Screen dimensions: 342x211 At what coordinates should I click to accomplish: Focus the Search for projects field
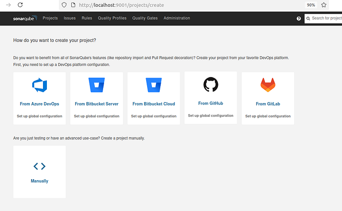pyautogui.click(x=323, y=19)
